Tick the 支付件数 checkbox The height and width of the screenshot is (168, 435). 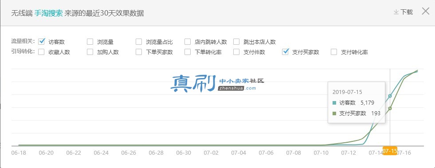[x=236, y=52]
